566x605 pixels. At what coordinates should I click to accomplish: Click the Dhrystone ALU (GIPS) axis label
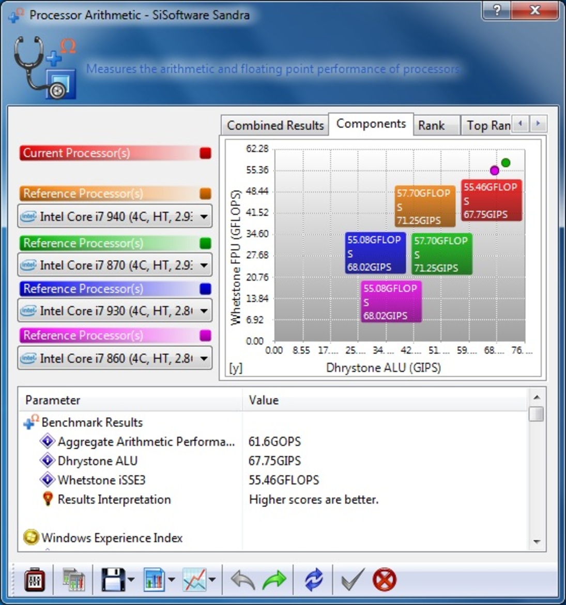pos(384,367)
